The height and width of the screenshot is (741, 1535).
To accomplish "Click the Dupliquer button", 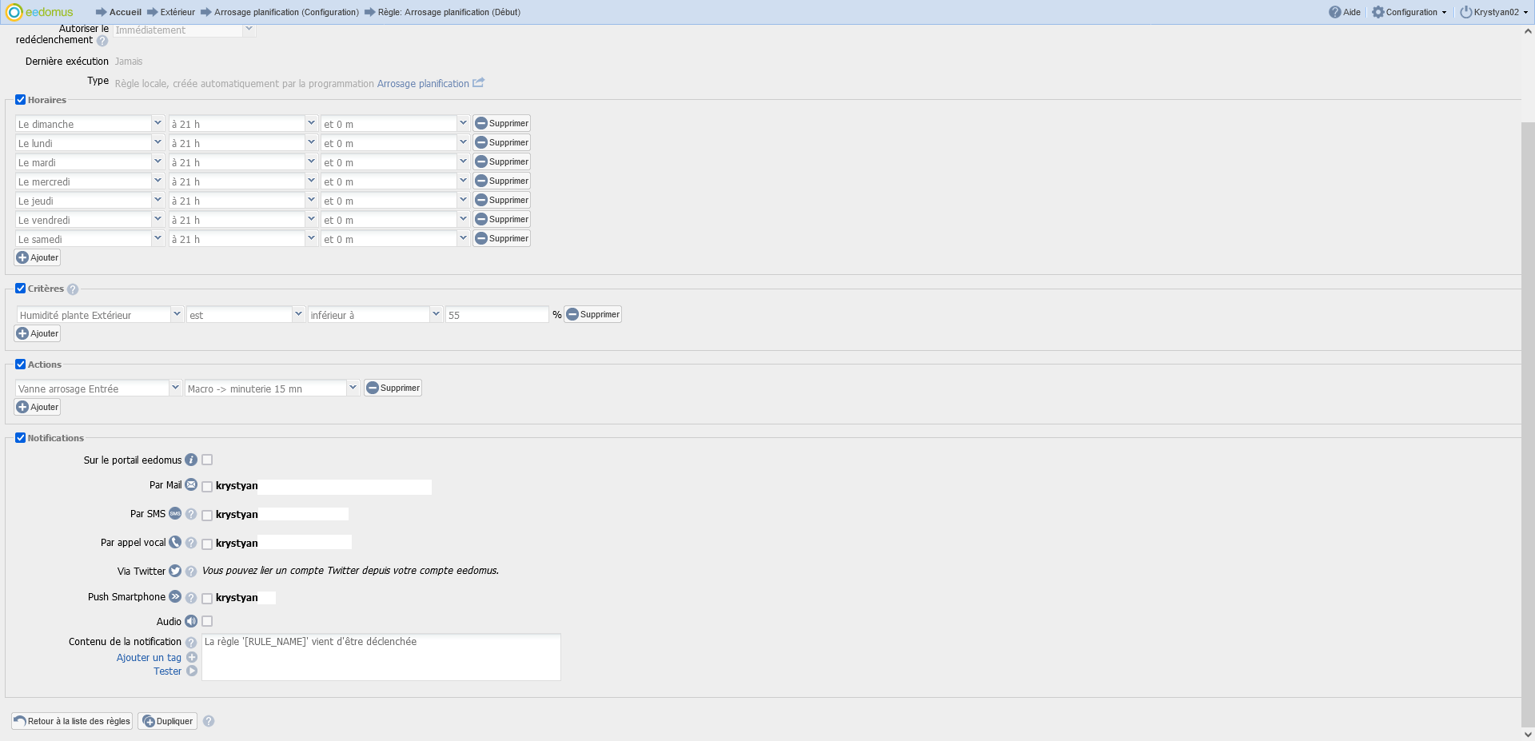I will click(x=168, y=721).
